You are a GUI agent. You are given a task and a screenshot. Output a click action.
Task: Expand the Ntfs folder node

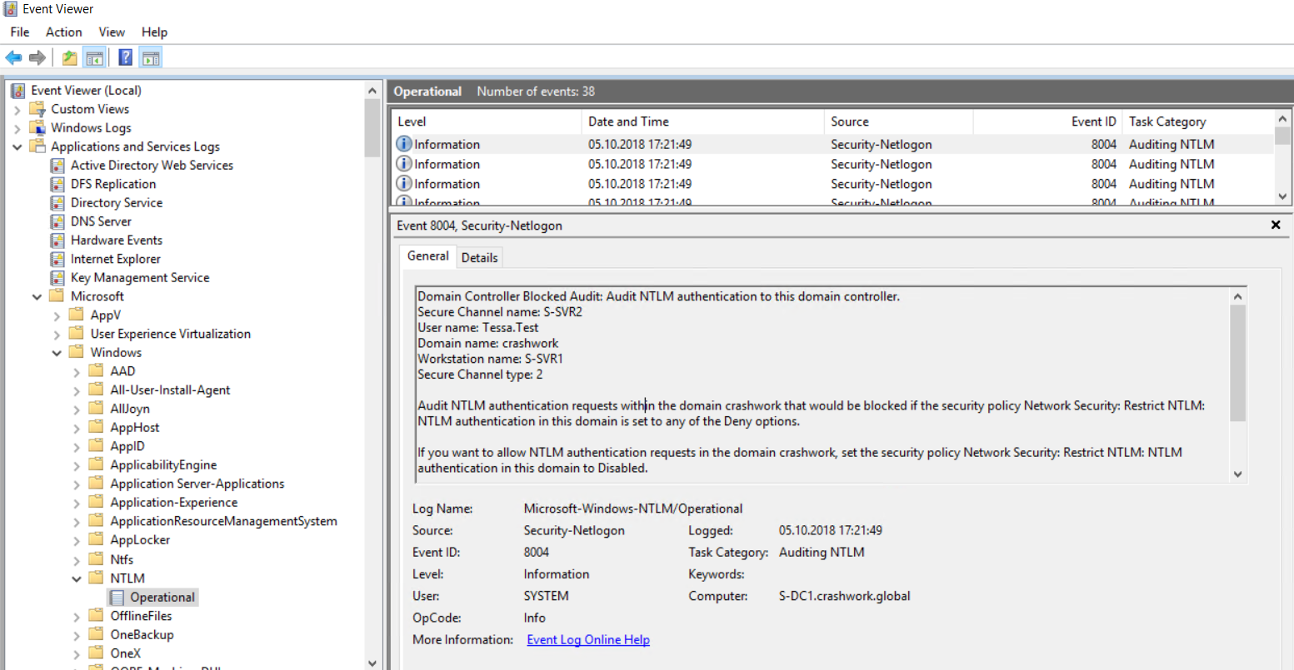pos(77,560)
